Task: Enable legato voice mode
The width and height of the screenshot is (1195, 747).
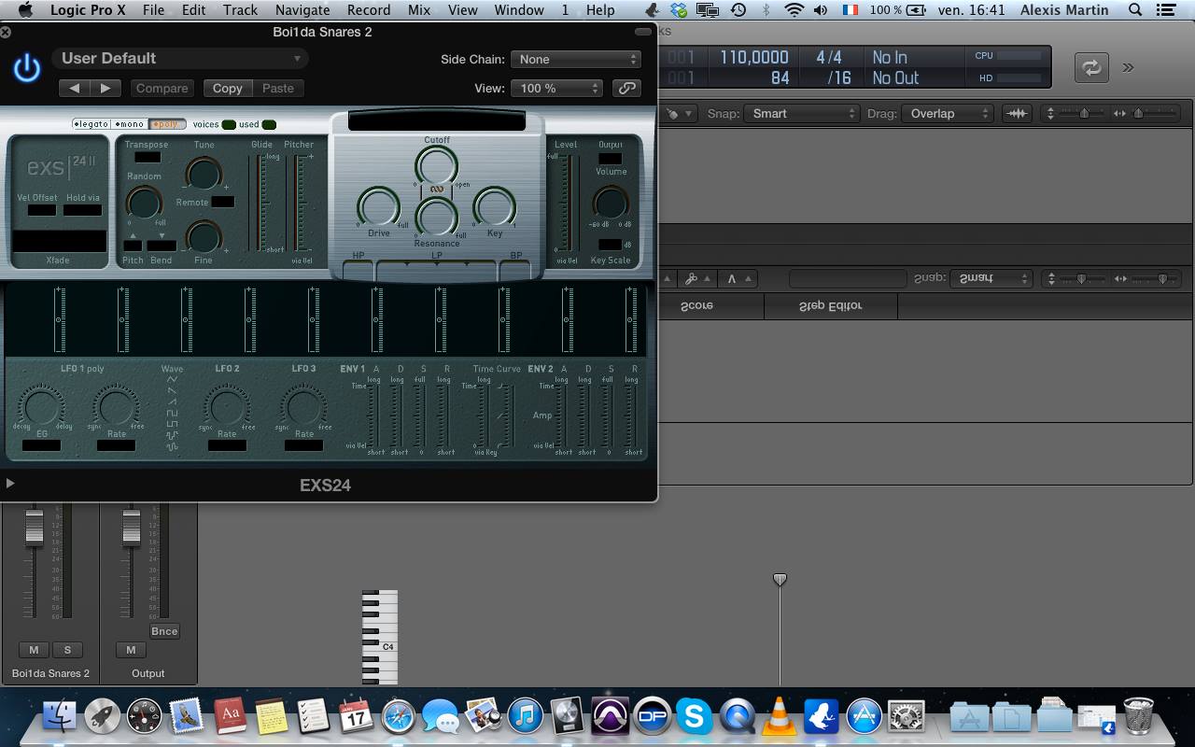Action: 91,124
